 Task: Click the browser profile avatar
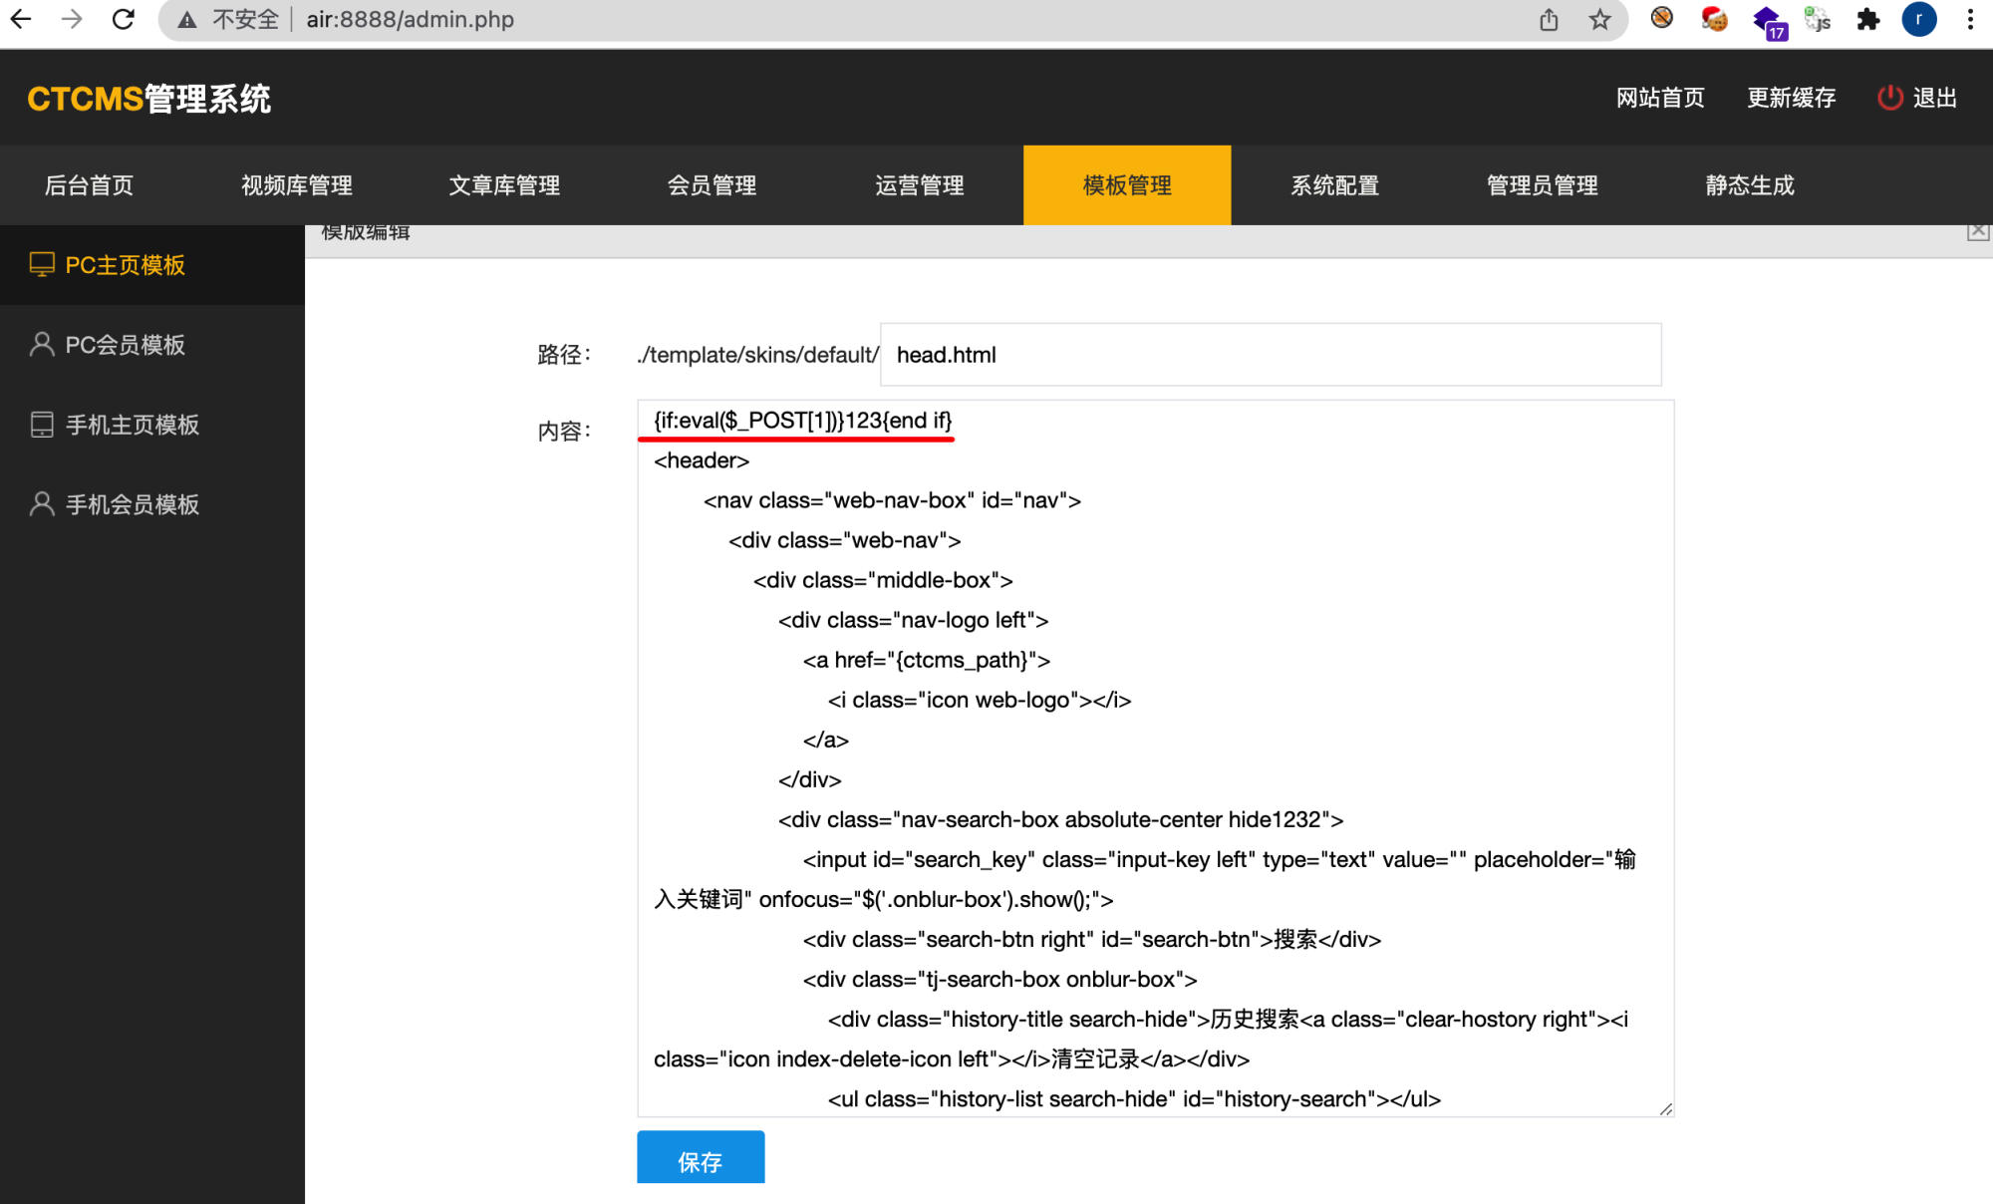(x=1919, y=20)
